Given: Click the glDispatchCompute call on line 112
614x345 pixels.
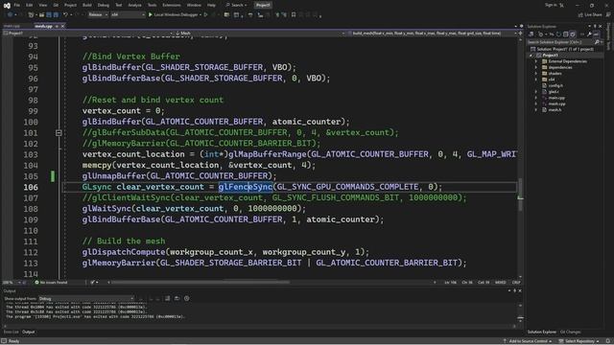Looking at the screenshot, I should coord(124,252).
